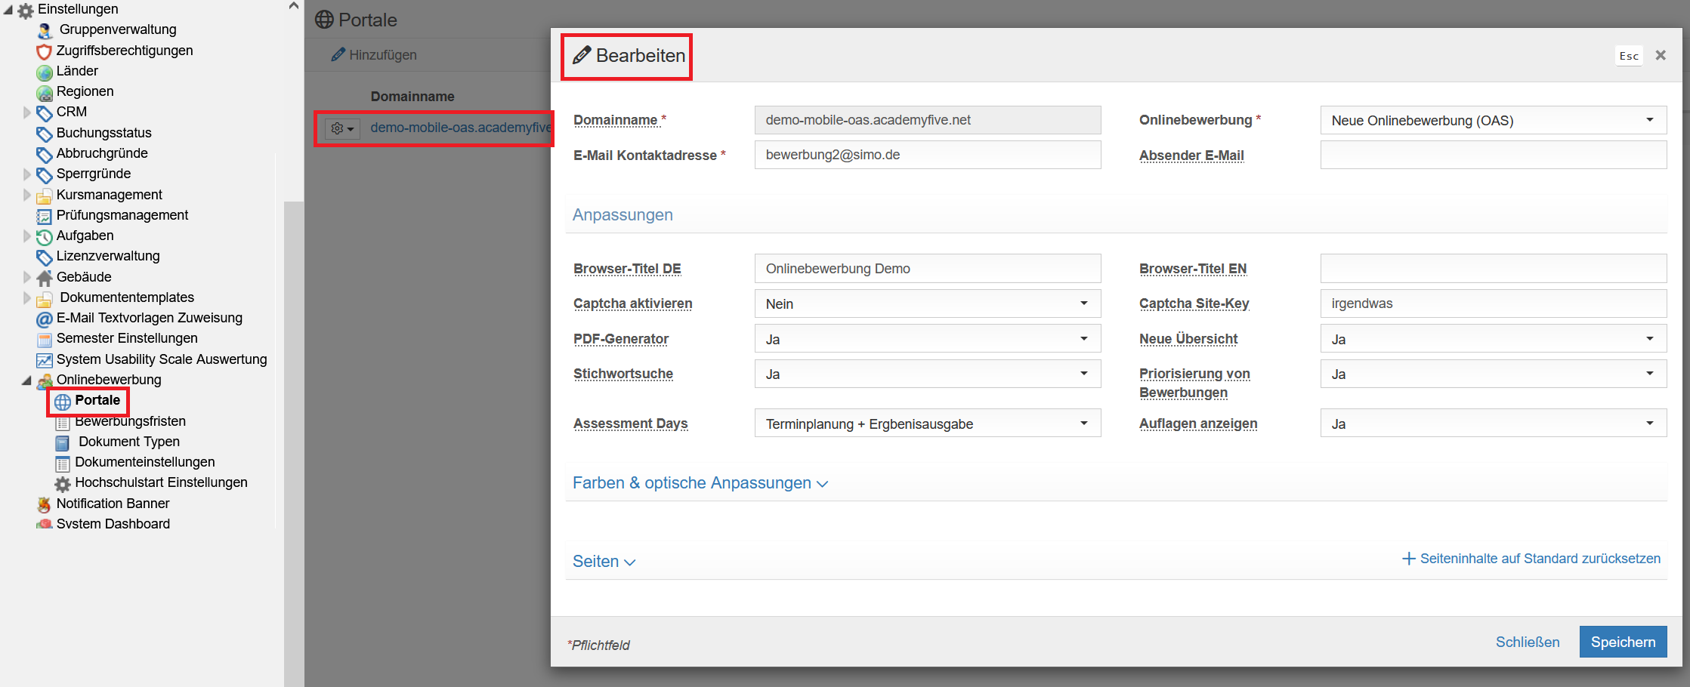Click the Captcha Site-Key field
The width and height of the screenshot is (1690, 687).
tap(1493, 303)
